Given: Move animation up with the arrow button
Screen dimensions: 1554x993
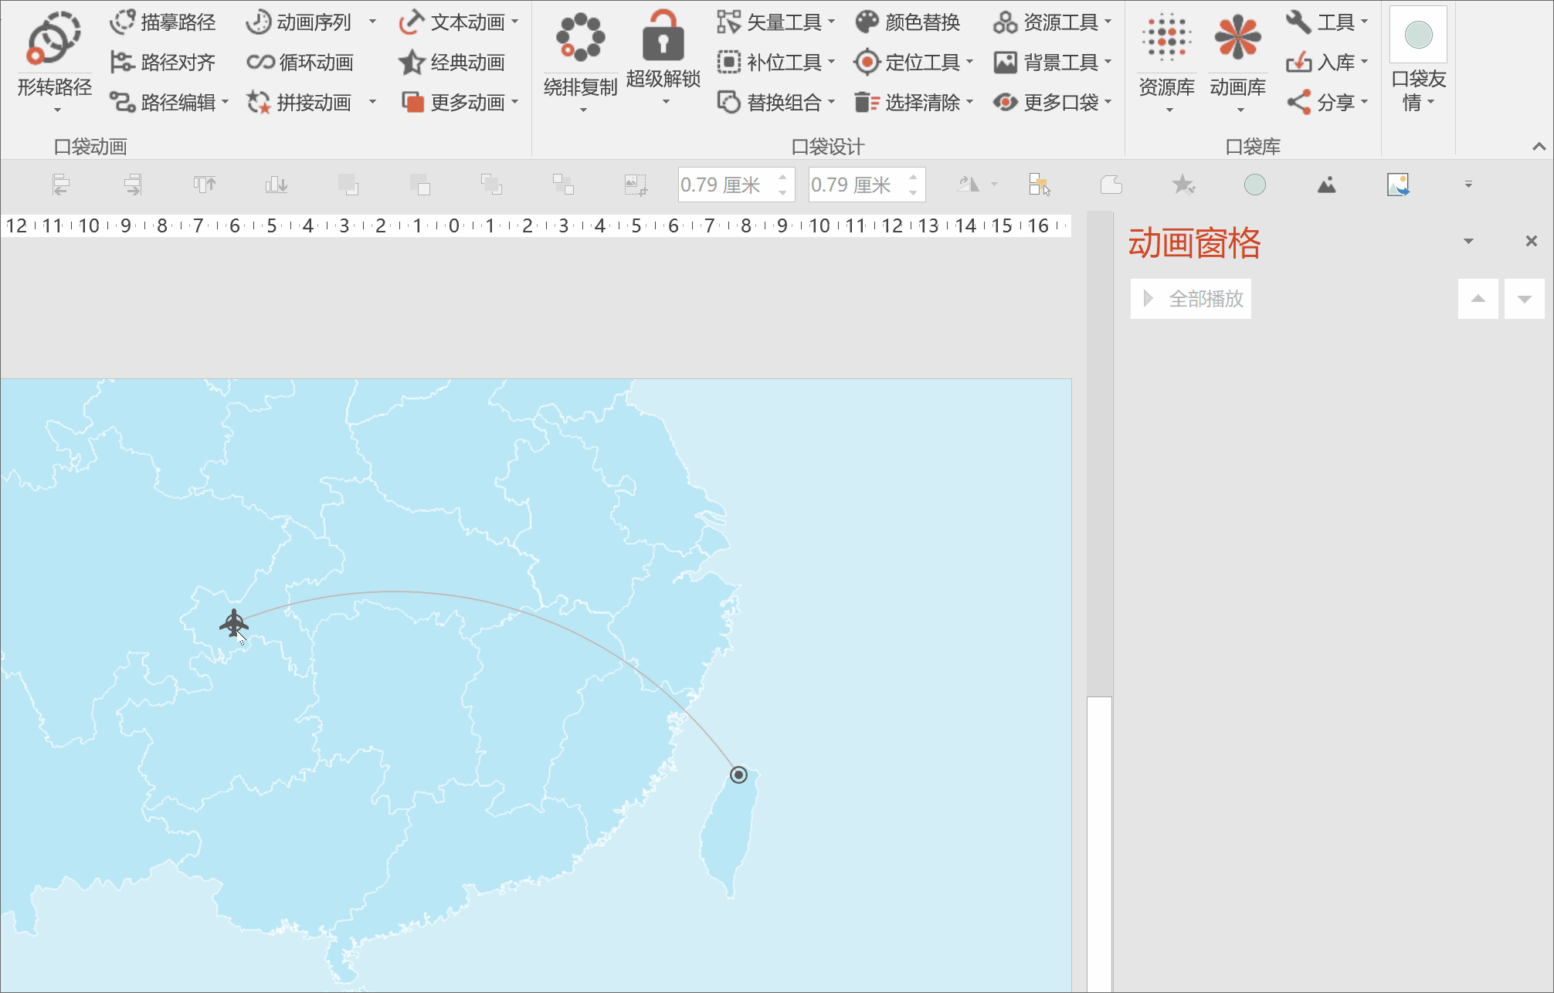Looking at the screenshot, I should [x=1478, y=299].
